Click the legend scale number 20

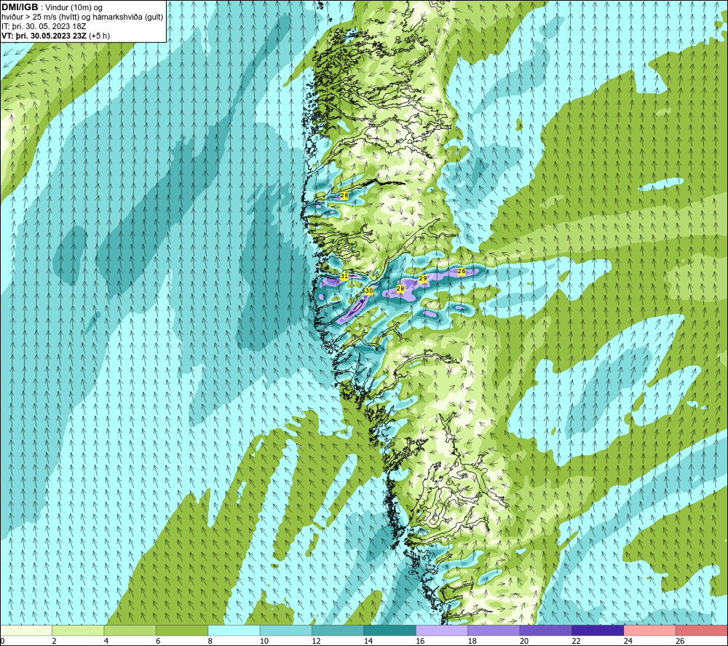[x=524, y=641]
